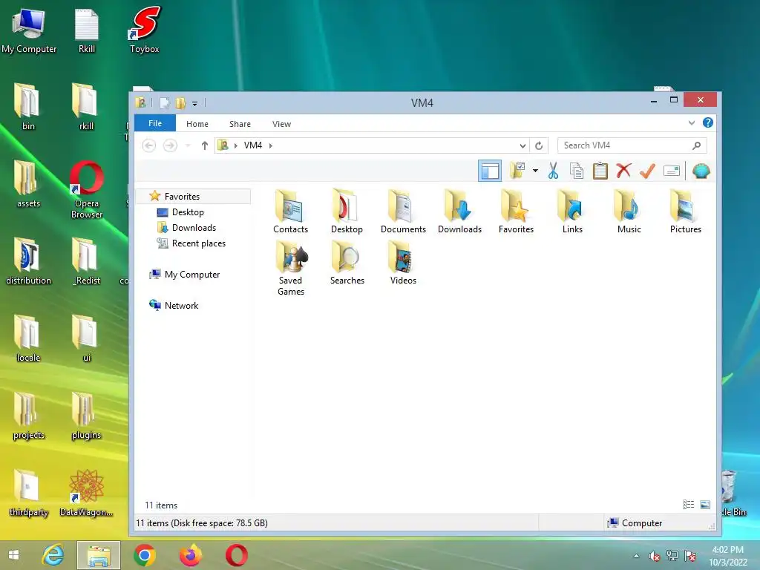Click the Paste clipboard icon
This screenshot has width=760, height=570.
click(600, 171)
